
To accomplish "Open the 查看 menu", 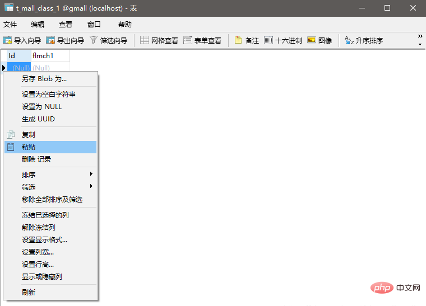I will 66,25.
